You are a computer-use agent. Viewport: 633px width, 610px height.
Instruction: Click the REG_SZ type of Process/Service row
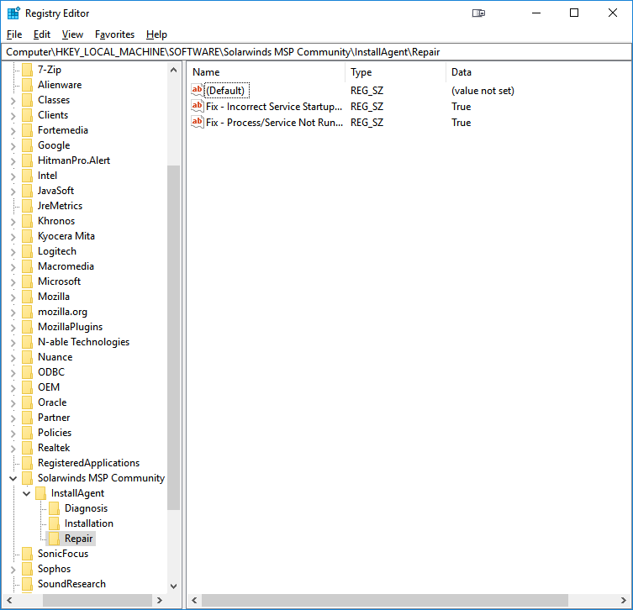367,123
